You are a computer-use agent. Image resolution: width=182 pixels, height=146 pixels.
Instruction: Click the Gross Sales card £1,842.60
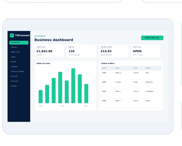click(x=49, y=51)
